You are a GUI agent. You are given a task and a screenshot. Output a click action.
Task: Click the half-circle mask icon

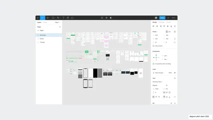[x=111, y=18]
